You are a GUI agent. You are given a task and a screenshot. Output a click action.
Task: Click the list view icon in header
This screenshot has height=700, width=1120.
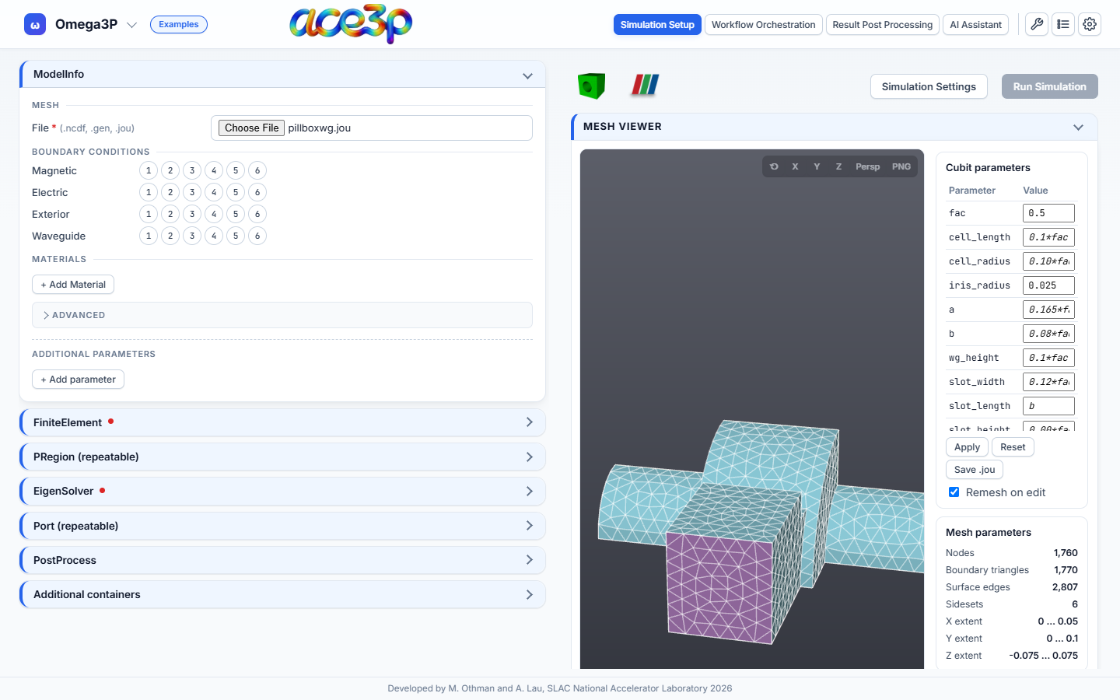[x=1063, y=25]
